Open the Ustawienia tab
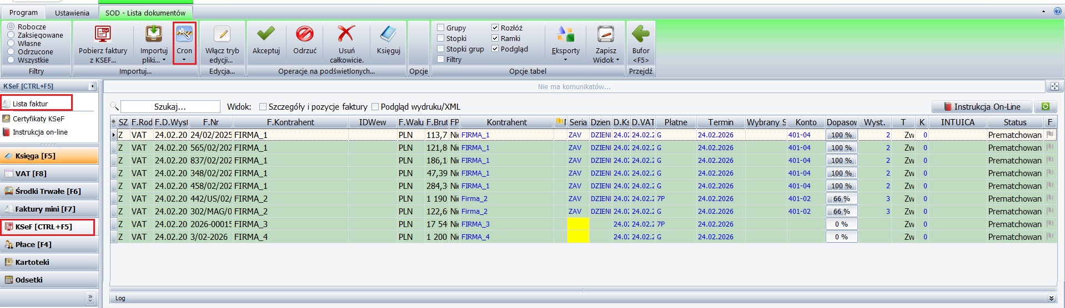1065x308 pixels. [x=72, y=12]
